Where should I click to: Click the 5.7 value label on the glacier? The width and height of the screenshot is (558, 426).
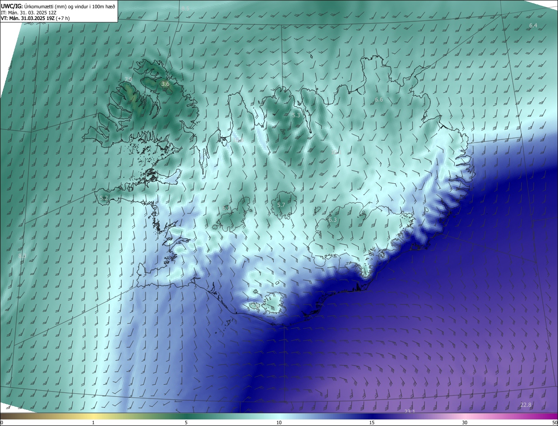(x=281, y=205)
